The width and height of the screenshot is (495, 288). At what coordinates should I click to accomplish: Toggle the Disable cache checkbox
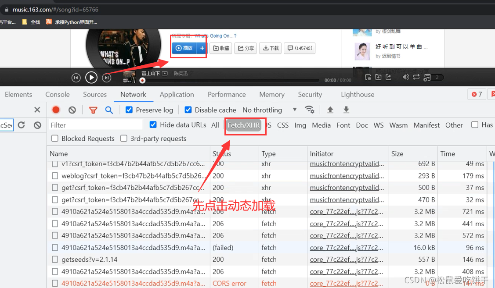coord(188,110)
